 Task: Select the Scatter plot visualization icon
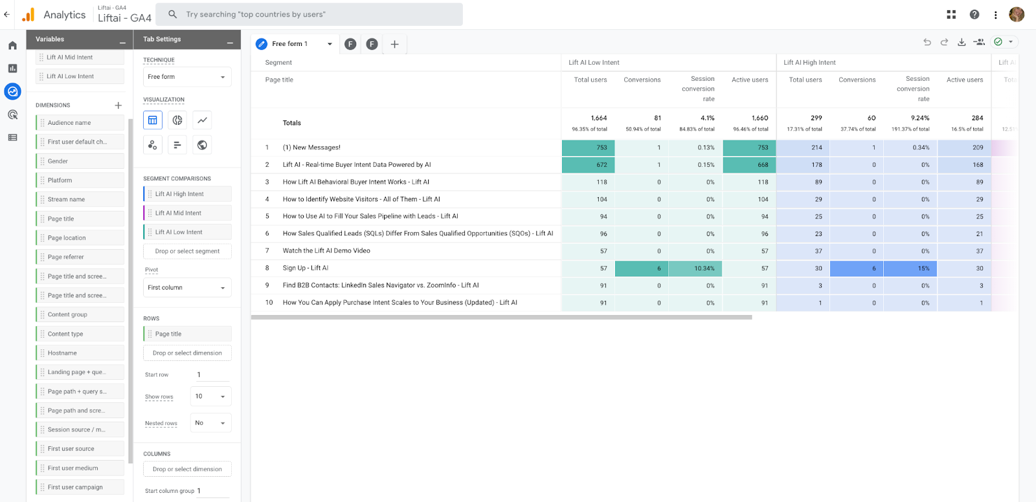click(x=153, y=145)
